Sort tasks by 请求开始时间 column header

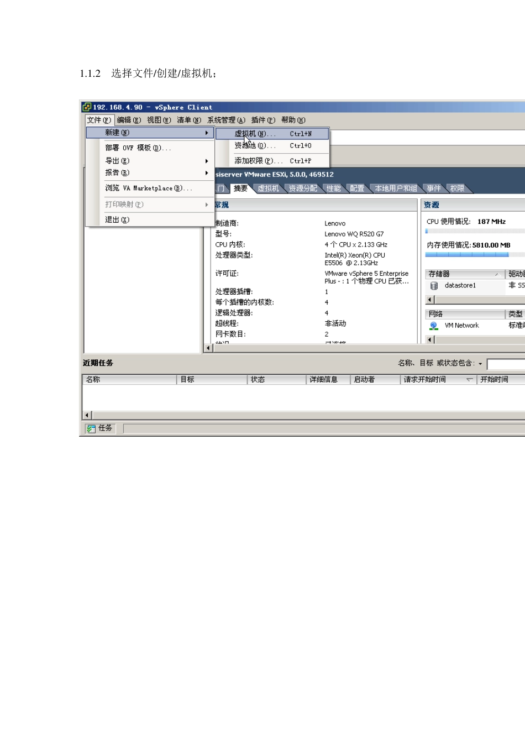click(x=438, y=380)
